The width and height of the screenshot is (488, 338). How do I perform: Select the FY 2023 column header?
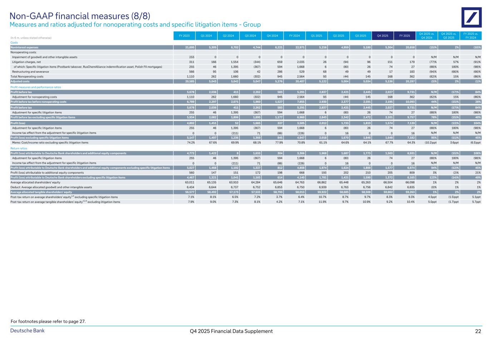tap(184, 35)
